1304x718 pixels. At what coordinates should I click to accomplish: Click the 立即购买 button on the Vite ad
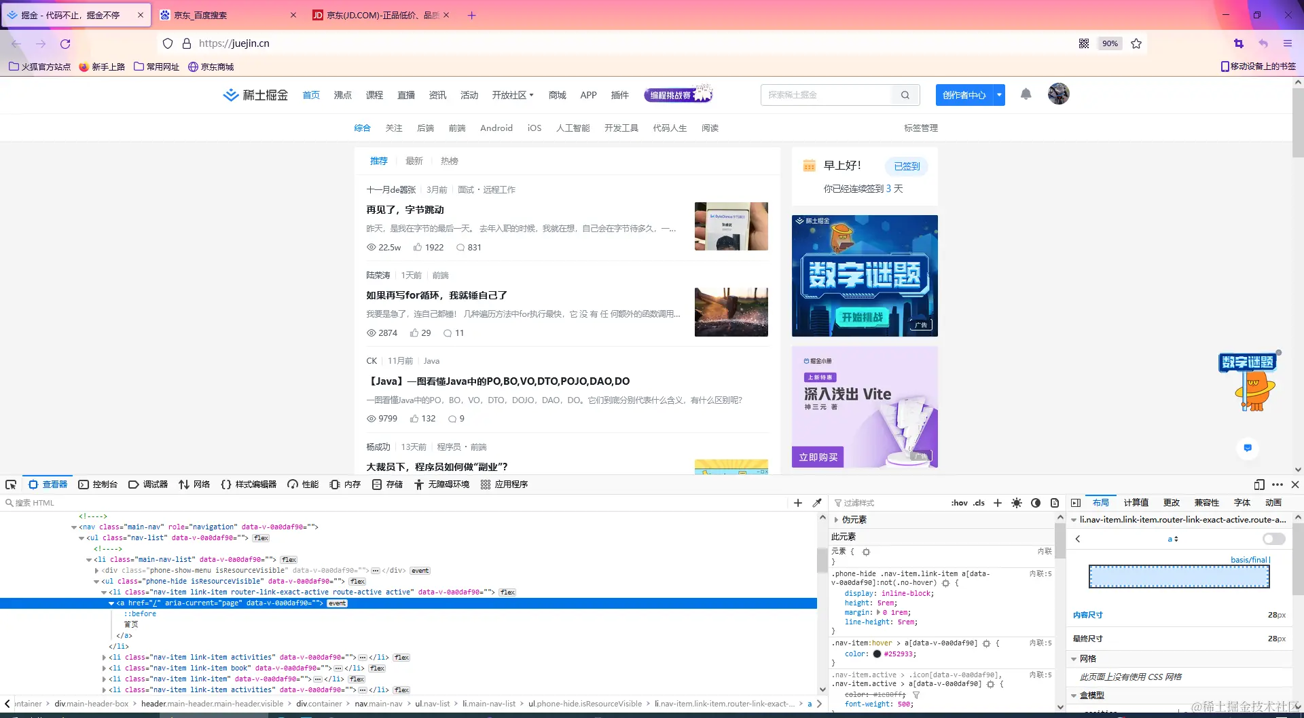817,457
